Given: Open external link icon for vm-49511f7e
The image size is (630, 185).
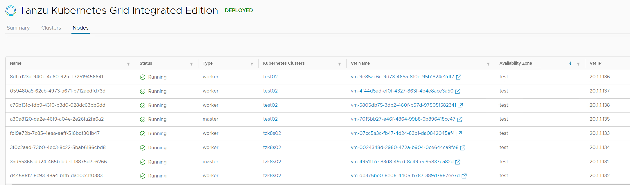Looking at the screenshot, I should coord(458,162).
